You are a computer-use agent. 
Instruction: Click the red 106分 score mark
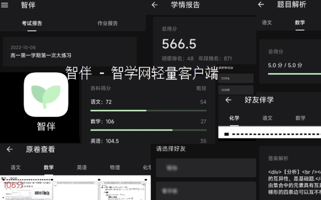[x=13, y=185]
